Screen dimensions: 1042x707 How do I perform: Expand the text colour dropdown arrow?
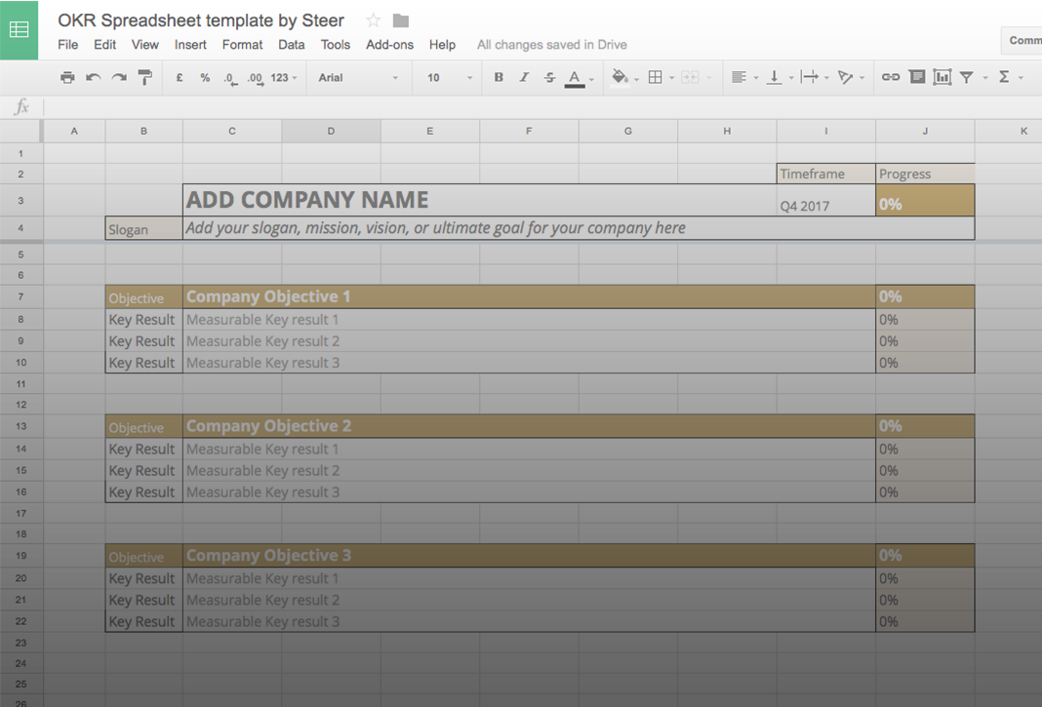(x=591, y=79)
